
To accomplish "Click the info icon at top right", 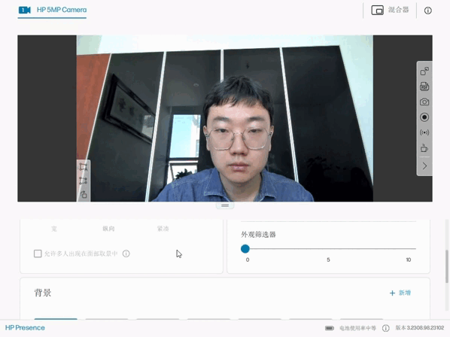I will [428, 11].
